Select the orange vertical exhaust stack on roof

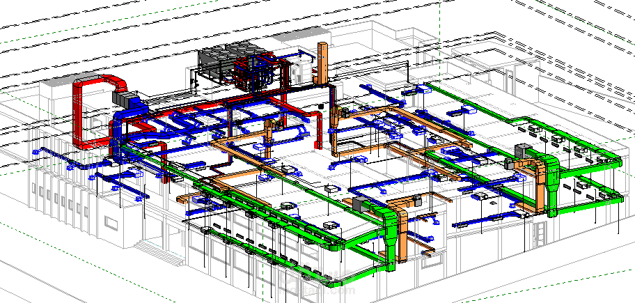pyautogui.click(x=322, y=63)
